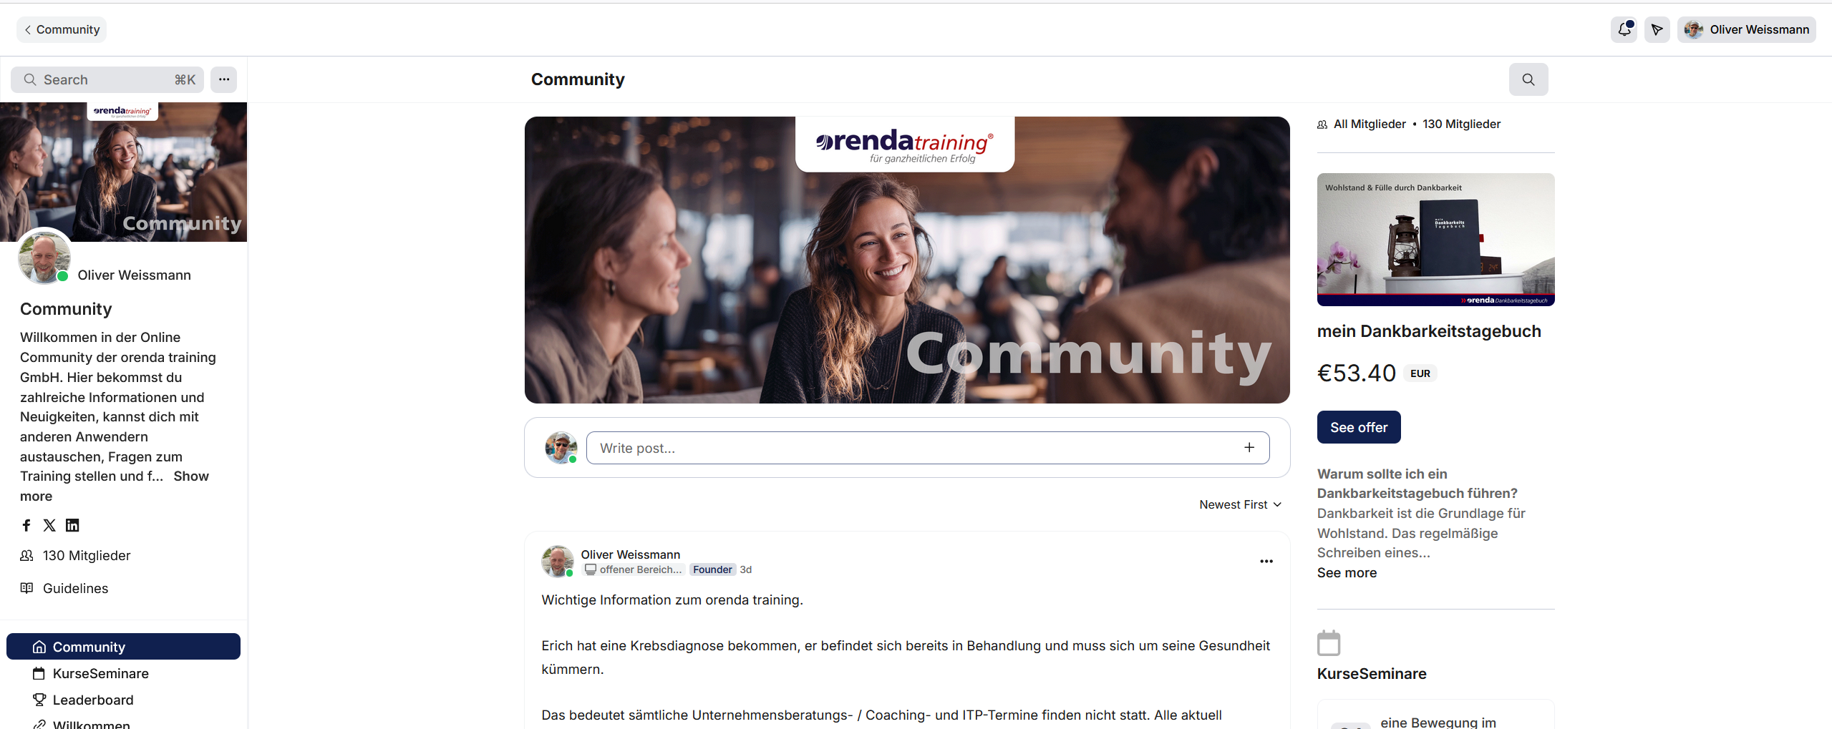Visit the Facebook social icon
Screen dimensions: 1832x729
click(x=26, y=525)
